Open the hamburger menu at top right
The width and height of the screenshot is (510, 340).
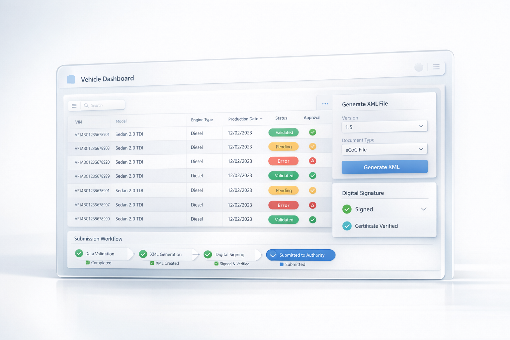coord(436,67)
